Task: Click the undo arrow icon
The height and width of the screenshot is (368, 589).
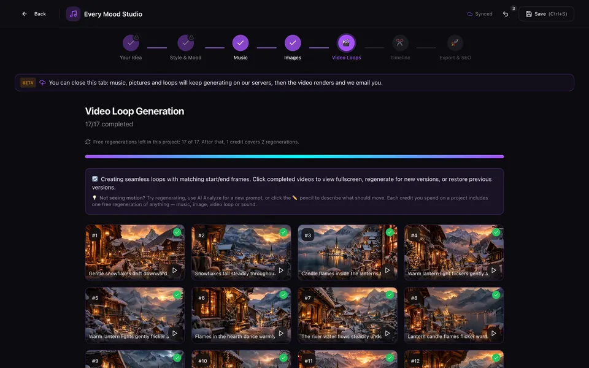Action: point(506,14)
